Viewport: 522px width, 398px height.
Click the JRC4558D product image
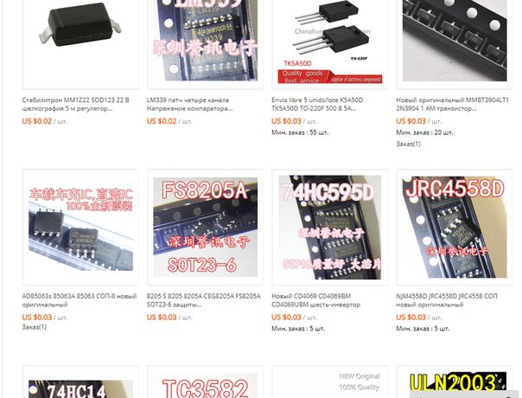(x=455, y=228)
